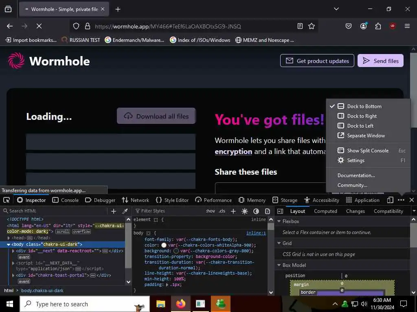Collapse the body chakra-ui-dark node

pos(9,244)
